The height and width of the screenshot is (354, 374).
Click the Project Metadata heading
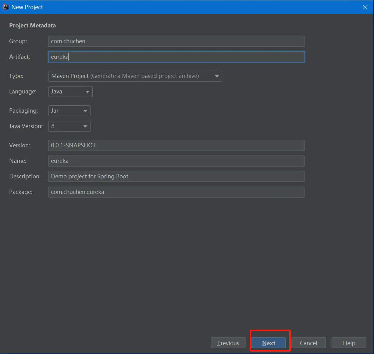click(x=32, y=26)
